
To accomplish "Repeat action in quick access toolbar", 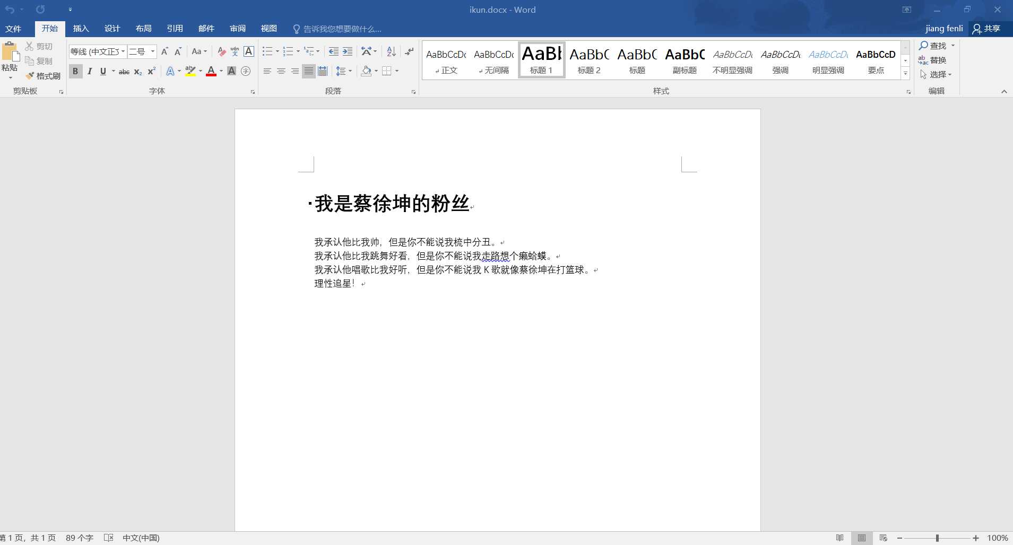I will pos(40,10).
